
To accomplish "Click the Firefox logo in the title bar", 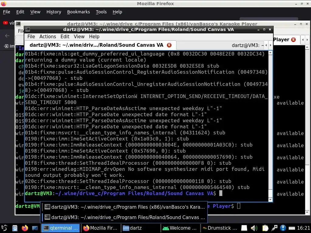I will [4, 4].
